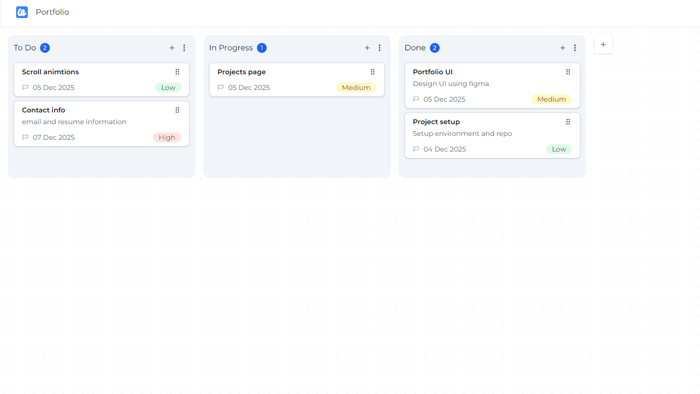The image size is (700, 394).
Task: Click the flag icon on Project setup
Action: click(416, 149)
